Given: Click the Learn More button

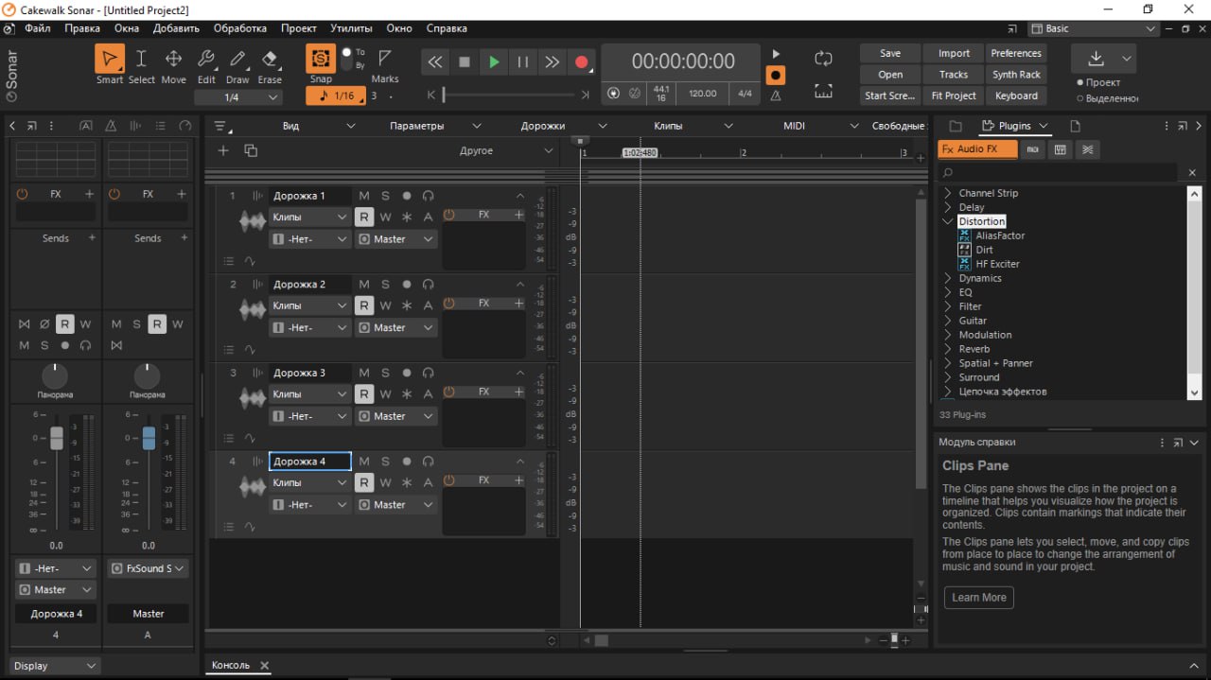Looking at the screenshot, I should pos(978,598).
